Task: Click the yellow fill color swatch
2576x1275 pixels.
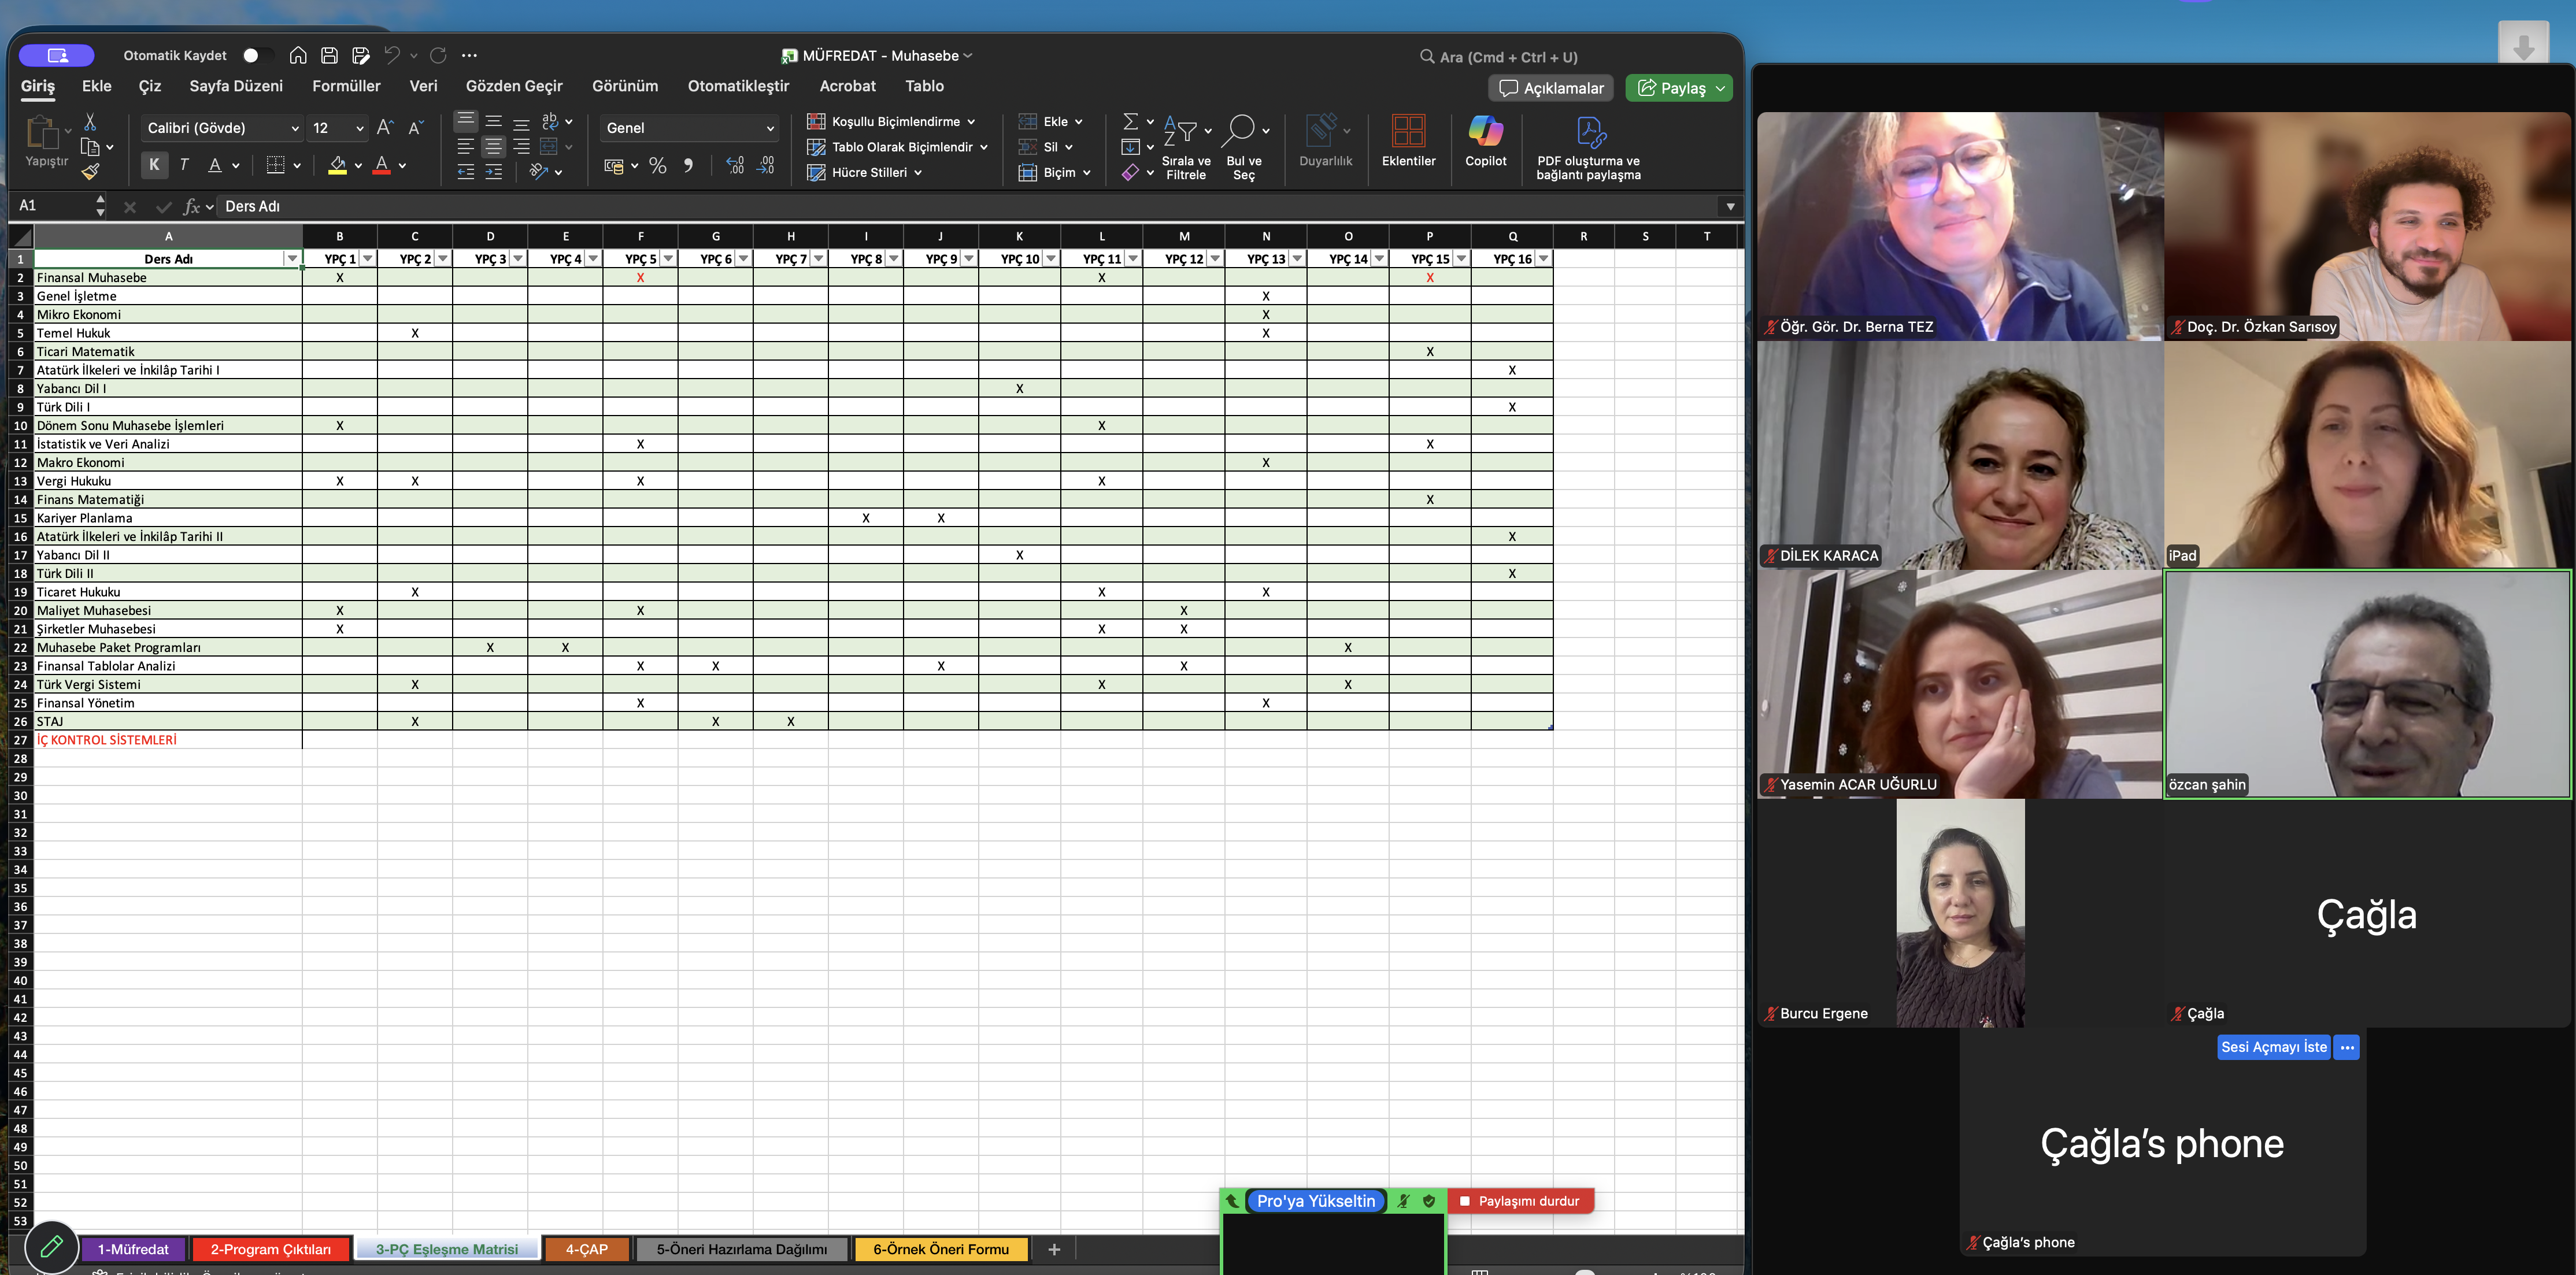Action: (337, 166)
